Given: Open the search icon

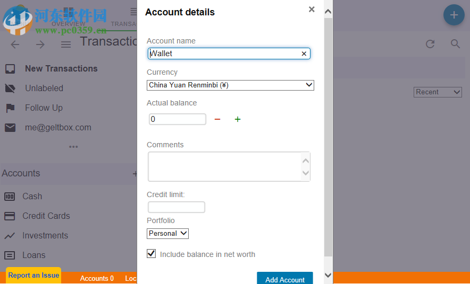Looking at the screenshot, I should [455, 44].
